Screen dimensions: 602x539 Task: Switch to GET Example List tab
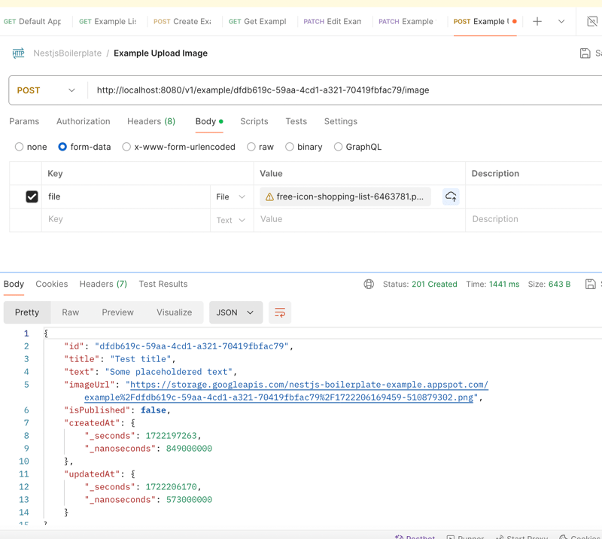click(x=108, y=22)
